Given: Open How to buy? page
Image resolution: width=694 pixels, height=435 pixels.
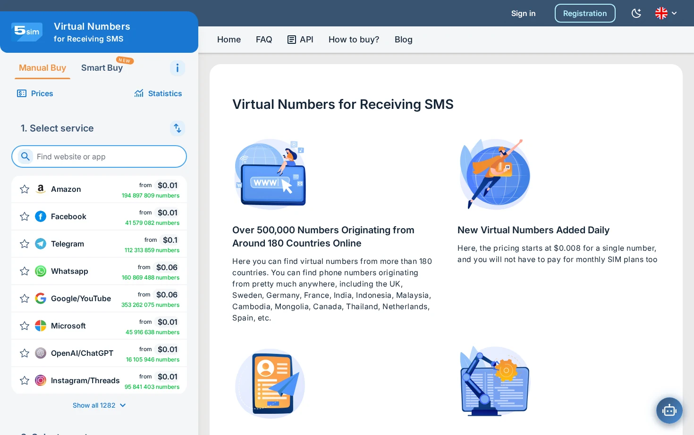Looking at the screenshot, I should pyautogui.click(x=354, y=40).
